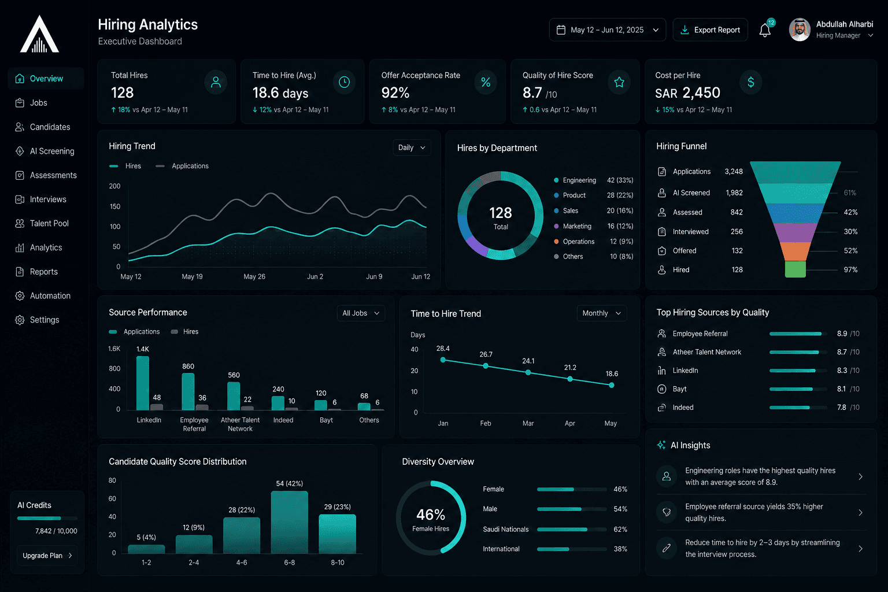This screenshot has width=888, height=592.
Task: Click the Bayt source icon
Action: (x=662, y=389)
